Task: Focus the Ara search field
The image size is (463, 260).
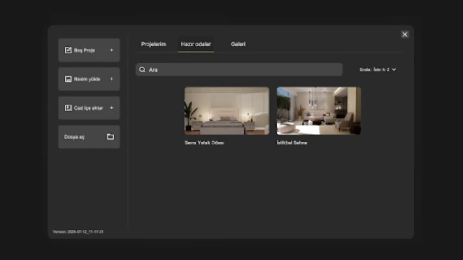Action: click(241, 70)
